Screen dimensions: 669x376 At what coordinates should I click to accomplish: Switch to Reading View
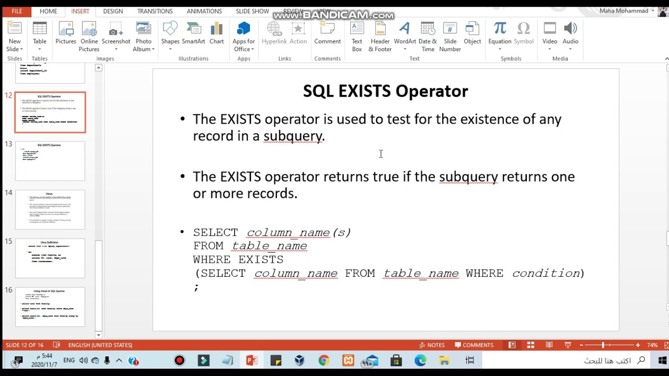[x=549, y=345]
